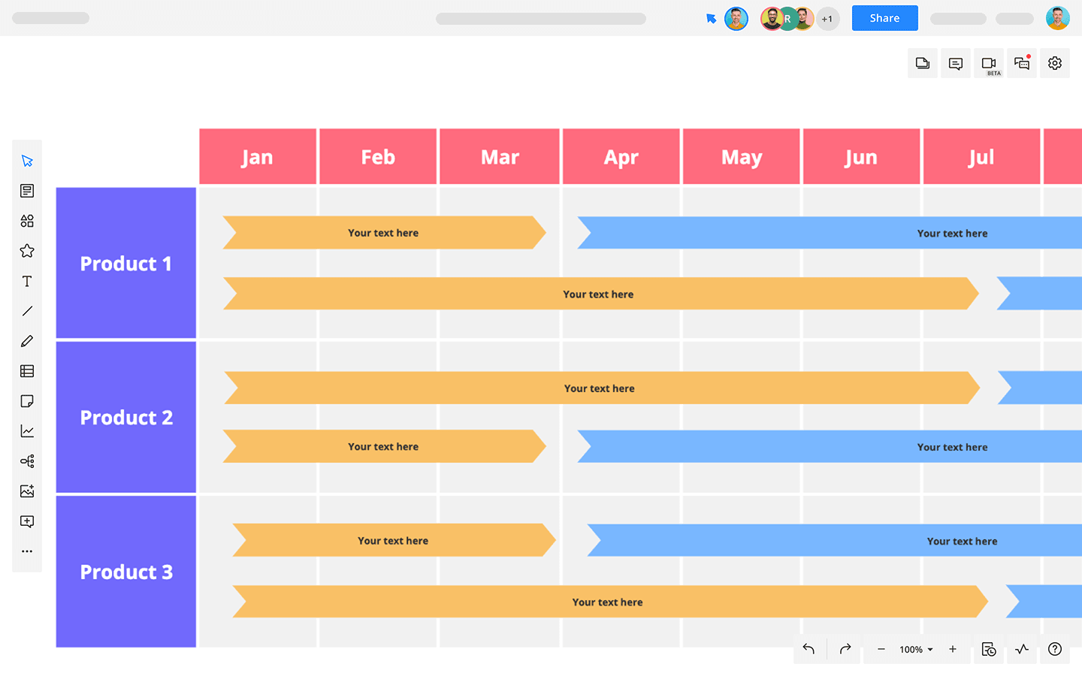This screenshot has height=676, width=1082.
Task: Select the cursor selection tool
Action: (27, 160)
